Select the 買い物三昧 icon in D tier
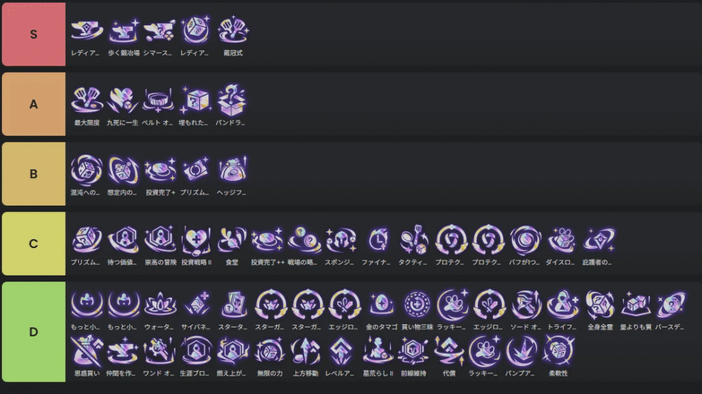This screenshot has width=702, height=394. pos(417,304)
